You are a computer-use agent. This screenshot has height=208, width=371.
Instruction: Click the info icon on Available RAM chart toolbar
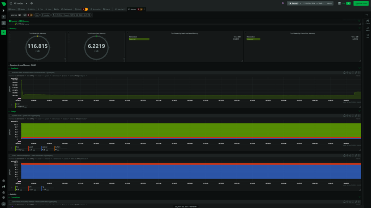point(347,73)
